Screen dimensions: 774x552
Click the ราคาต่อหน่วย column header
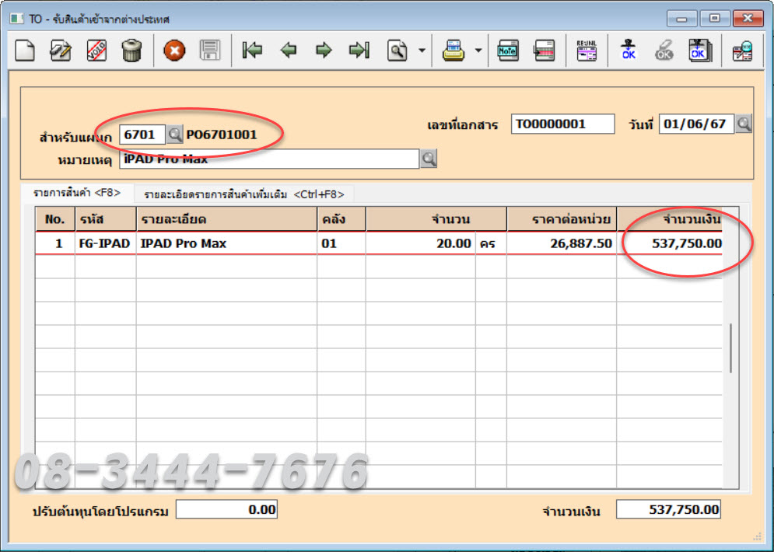pyautogui.click(x=562, y=219)
